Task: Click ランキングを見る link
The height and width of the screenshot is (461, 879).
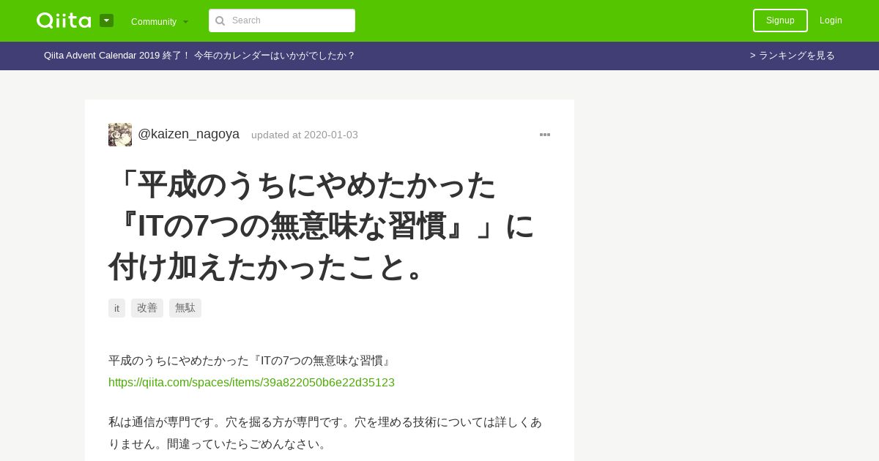Action: [793, 56]
